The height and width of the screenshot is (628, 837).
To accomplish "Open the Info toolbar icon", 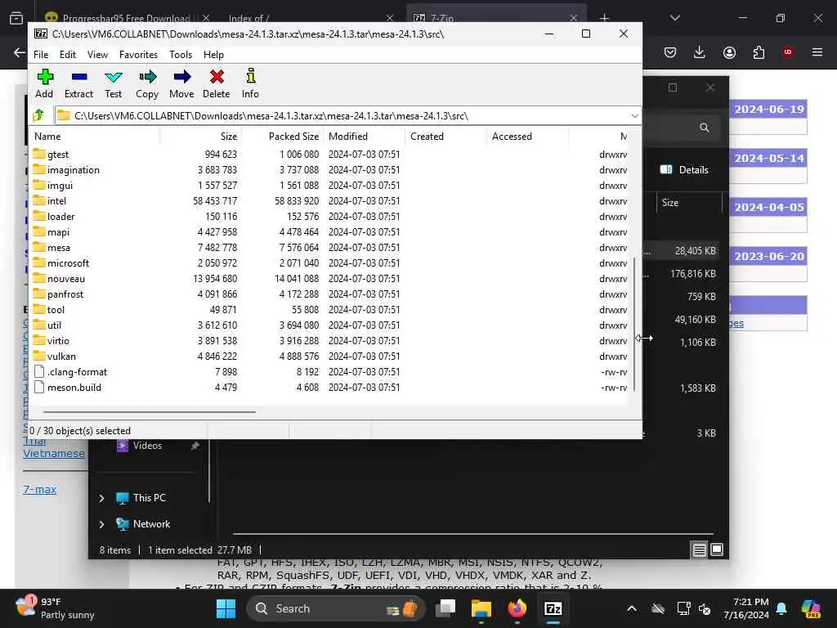I will [250, 76].
